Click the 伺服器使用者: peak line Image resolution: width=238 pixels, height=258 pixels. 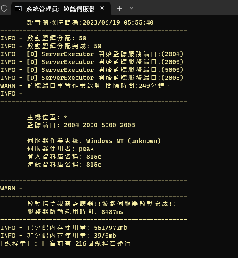pyautogui.click(x=60, y=149)
